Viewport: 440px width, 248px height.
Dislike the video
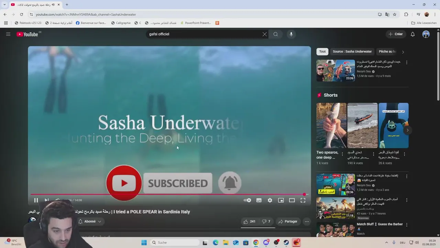[x=266, y=221]
